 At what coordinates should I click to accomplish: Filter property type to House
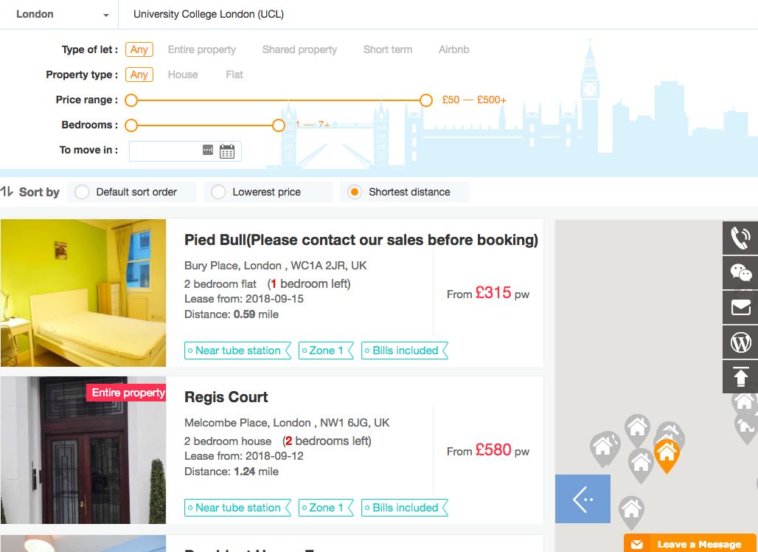[x=183, y=75]
